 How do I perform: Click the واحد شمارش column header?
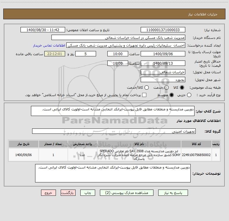(x=82, y=144)
